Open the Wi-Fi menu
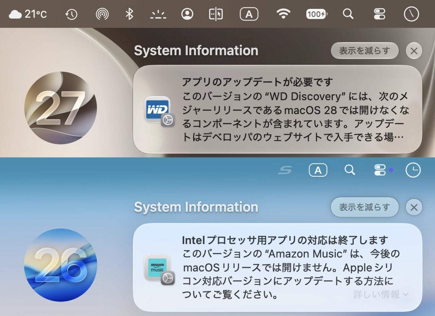 pyautogui.click(x=283, y=14)
